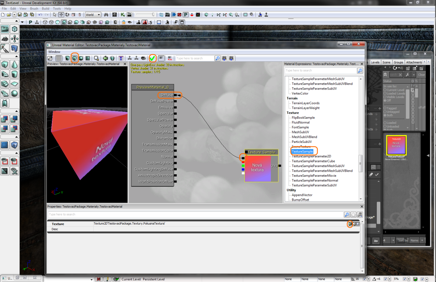Image resolution: width=436 pixels, height=282 pixels.
Task: Open World coordinate system dropdown
Action: coord(93,15)
